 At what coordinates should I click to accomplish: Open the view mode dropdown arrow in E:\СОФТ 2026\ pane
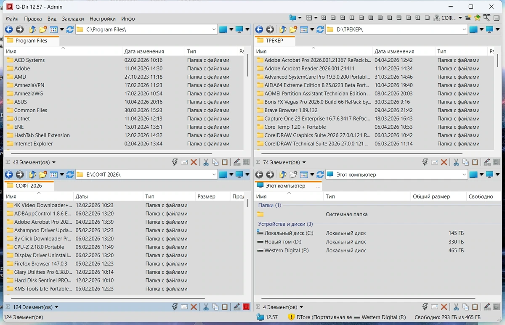pyautogui.click(x=62, y=174)
